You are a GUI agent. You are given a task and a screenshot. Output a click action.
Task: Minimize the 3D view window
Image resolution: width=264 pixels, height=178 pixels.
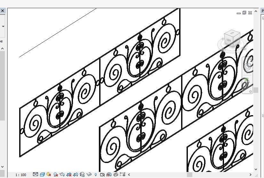point(239,13)
